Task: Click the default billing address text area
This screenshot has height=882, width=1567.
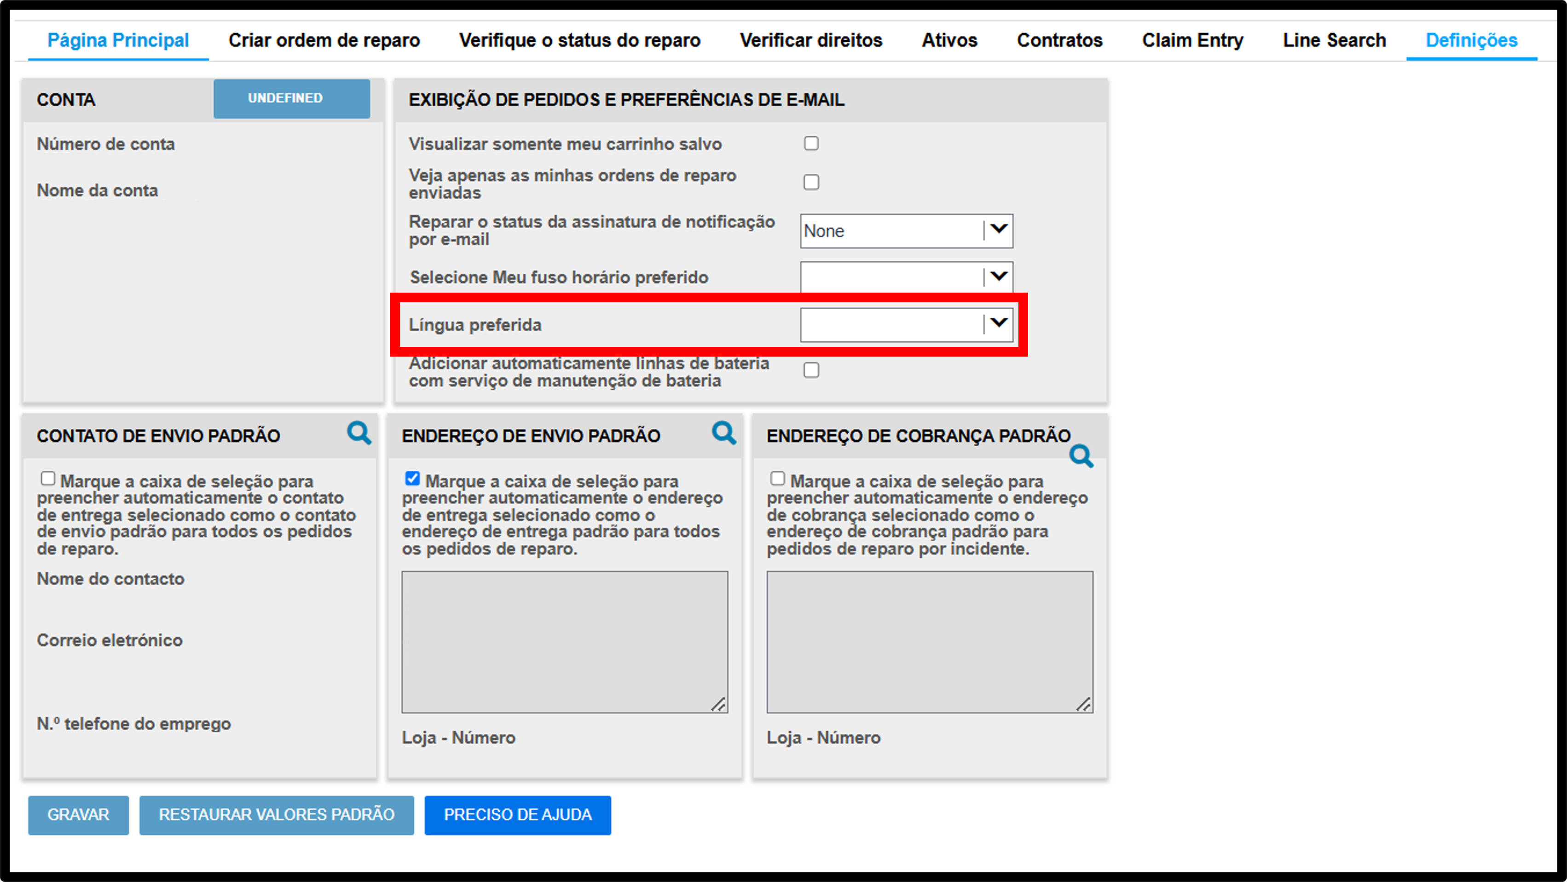Action: coord(930,642)
